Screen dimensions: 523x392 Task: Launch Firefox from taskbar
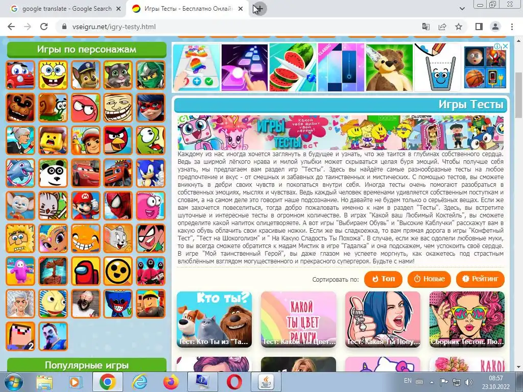[171, 382]
